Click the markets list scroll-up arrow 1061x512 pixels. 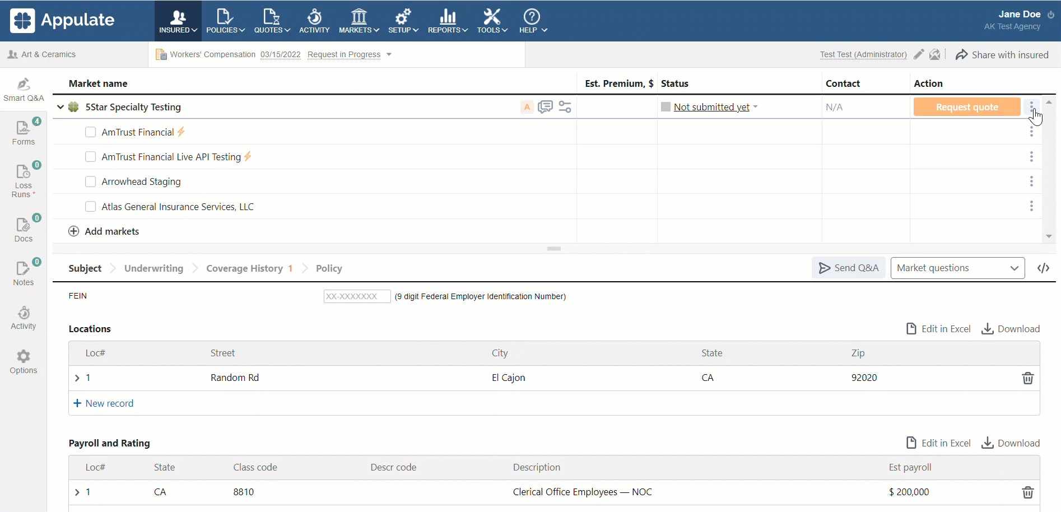point(1049,102)
